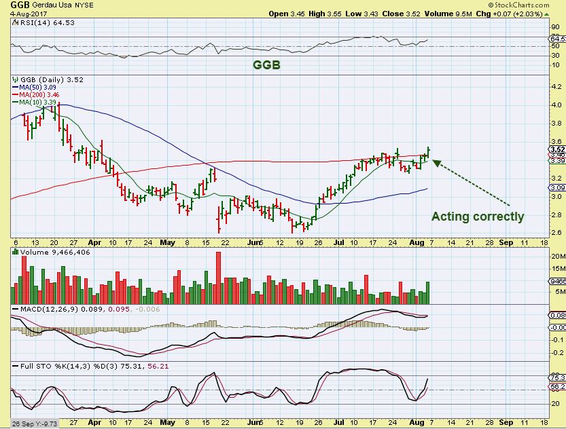The height and width of the screenshot is (429, 566).
Task: Click the 3.39 MA(10) tag on the price axis
Action: pyautogui.click(x=557, y=161)
